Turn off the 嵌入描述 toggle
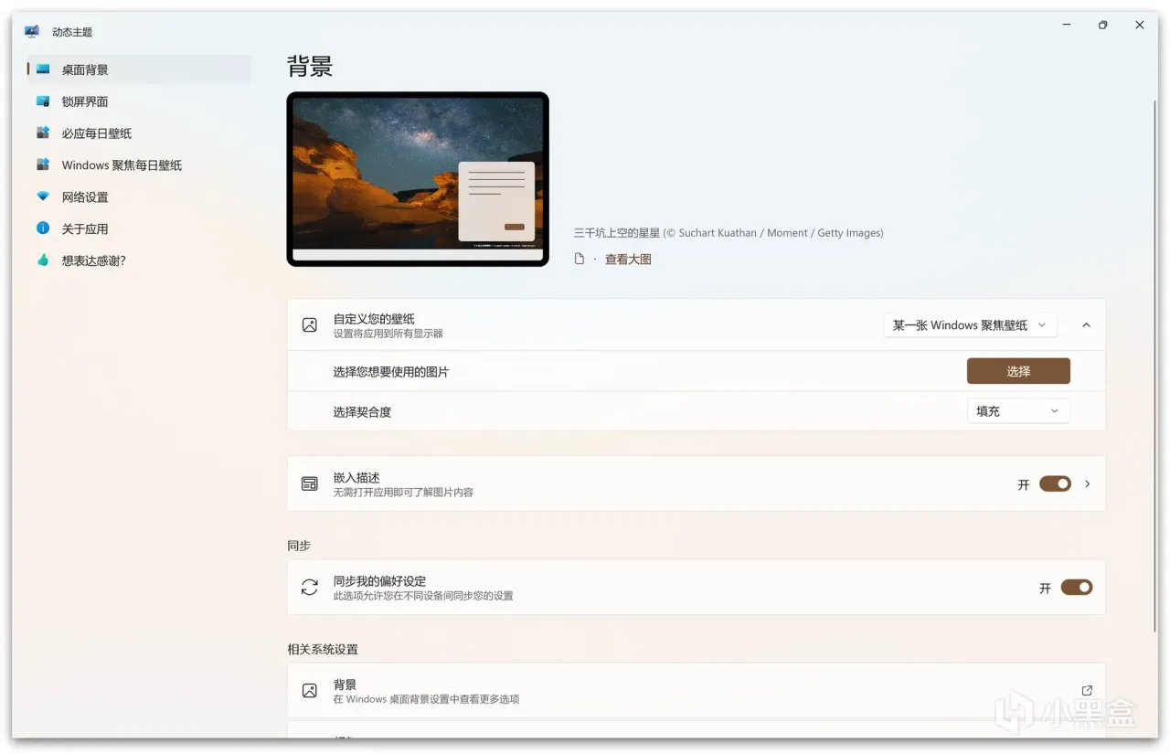 [x=1055, y=484]
